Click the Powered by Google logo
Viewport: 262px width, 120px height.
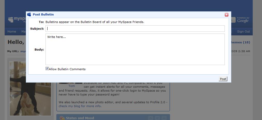pyautogui.click(x=243, y=20)
